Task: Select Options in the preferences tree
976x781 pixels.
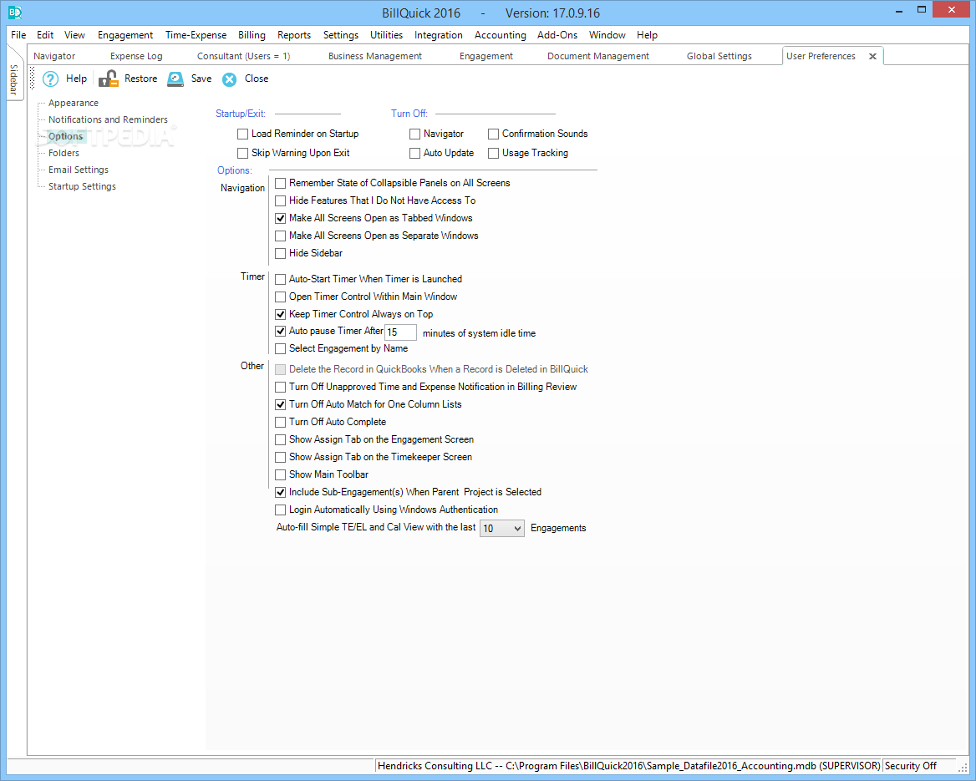Action: pos(65,136)
